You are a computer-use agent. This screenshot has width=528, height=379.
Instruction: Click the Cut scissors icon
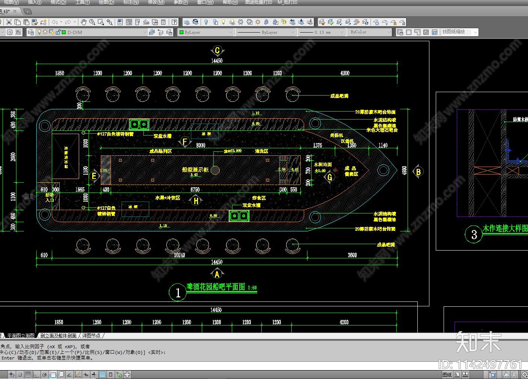pyautogui.click(x=9, y=22)
